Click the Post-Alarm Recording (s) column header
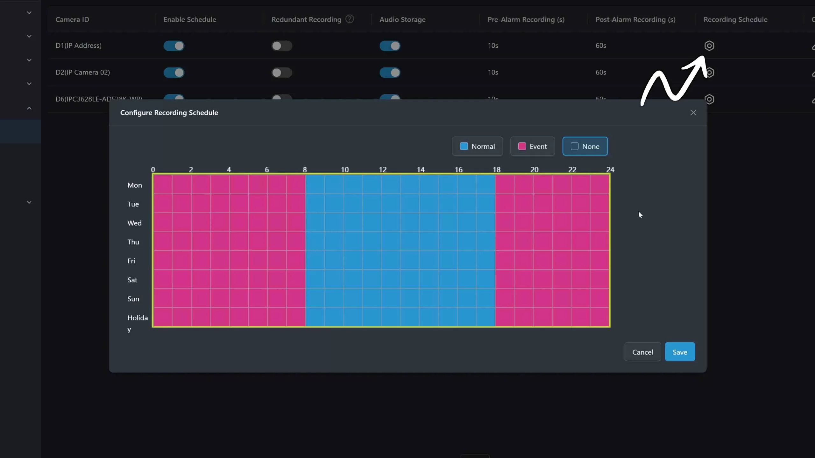815x458 pixels. coord(635,19)
